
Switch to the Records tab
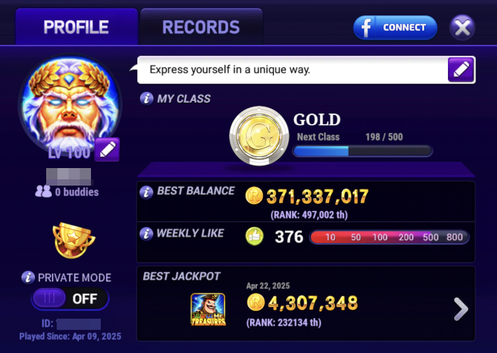202,27
